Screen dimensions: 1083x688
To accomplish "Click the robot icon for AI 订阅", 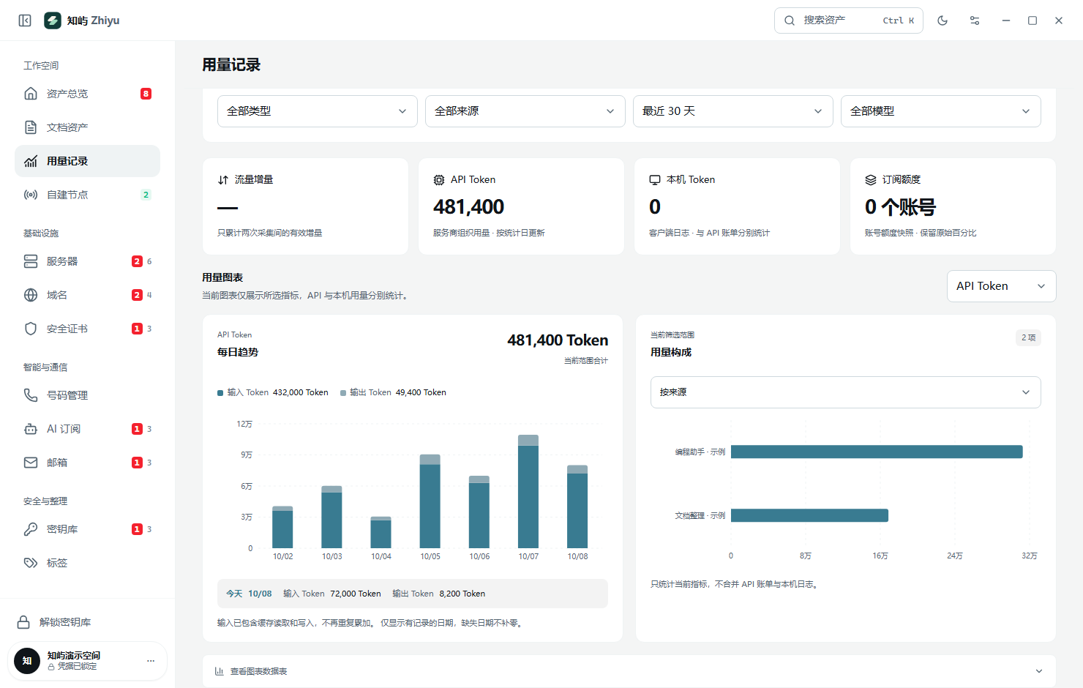I will (31, 429).
